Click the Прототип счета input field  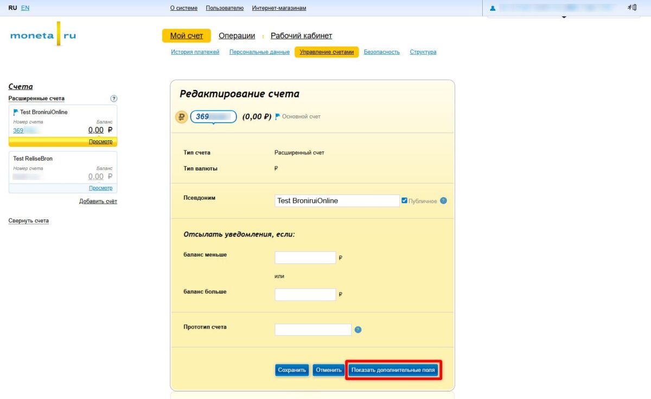313,330
